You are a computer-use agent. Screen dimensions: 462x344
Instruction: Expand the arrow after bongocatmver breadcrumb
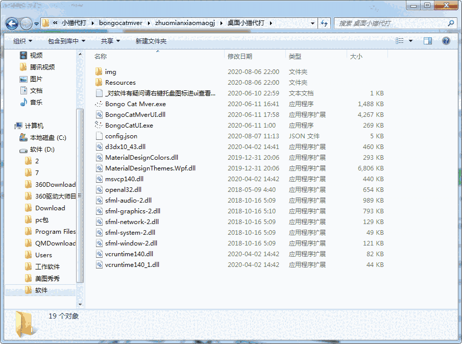coord(149,23)
